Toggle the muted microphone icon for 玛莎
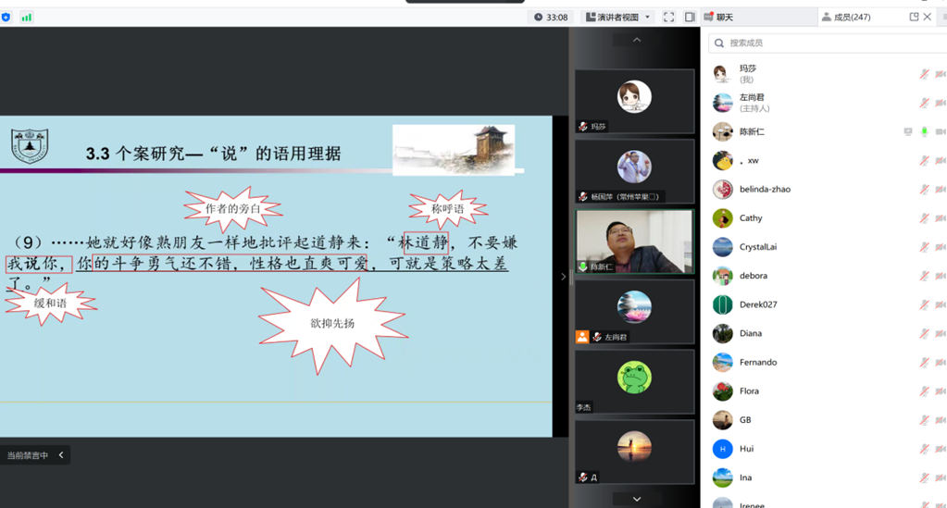Viewport: 947px width, 508px height. click(924, 74)
